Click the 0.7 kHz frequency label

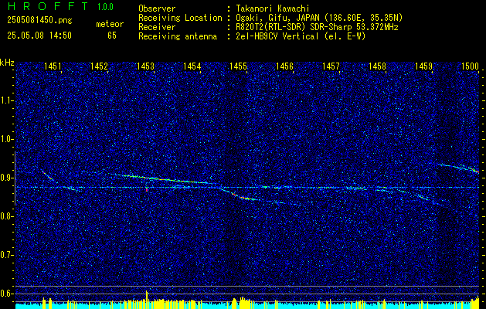(x=7, y=255)
